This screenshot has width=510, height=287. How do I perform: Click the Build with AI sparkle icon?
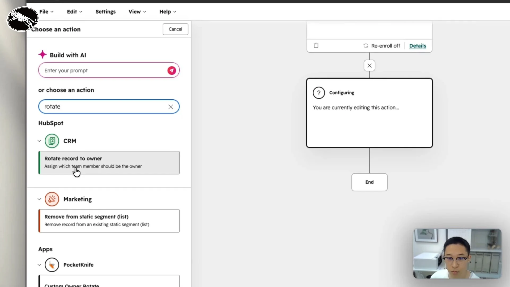point(42,55)
